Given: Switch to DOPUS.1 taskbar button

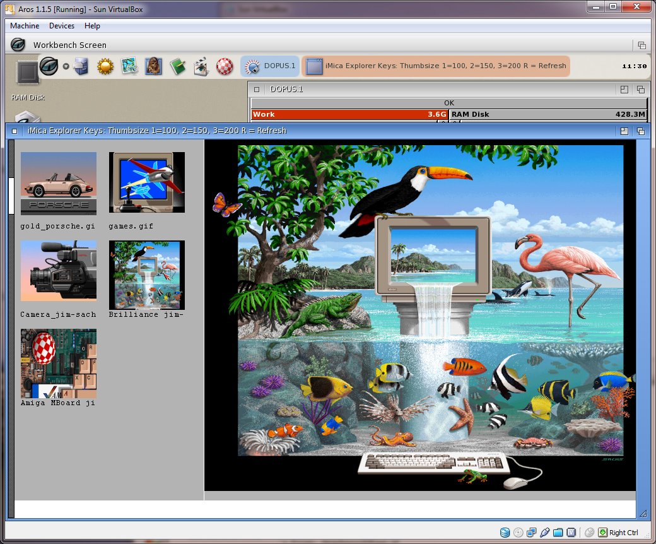Looking at the screenshot, I should click(270, 66).
